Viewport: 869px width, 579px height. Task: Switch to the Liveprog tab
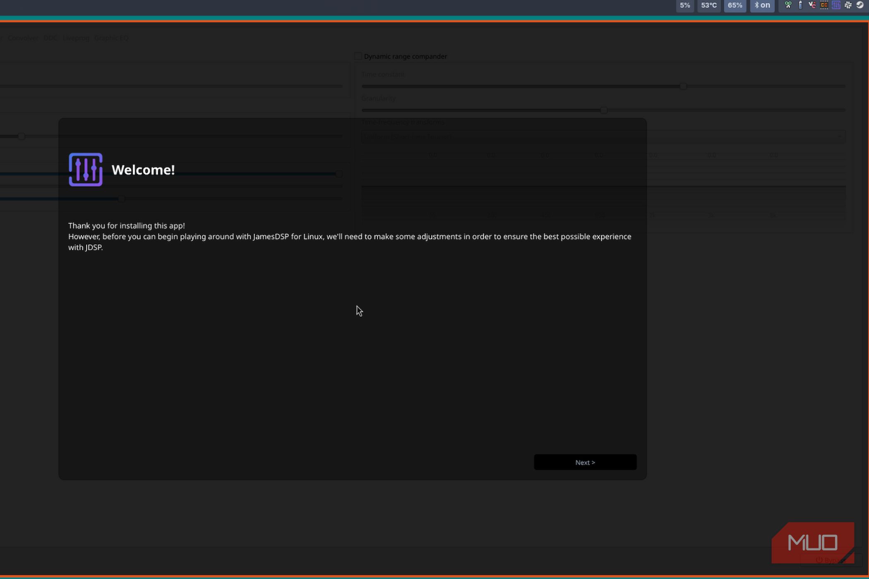tap(76, 38)
